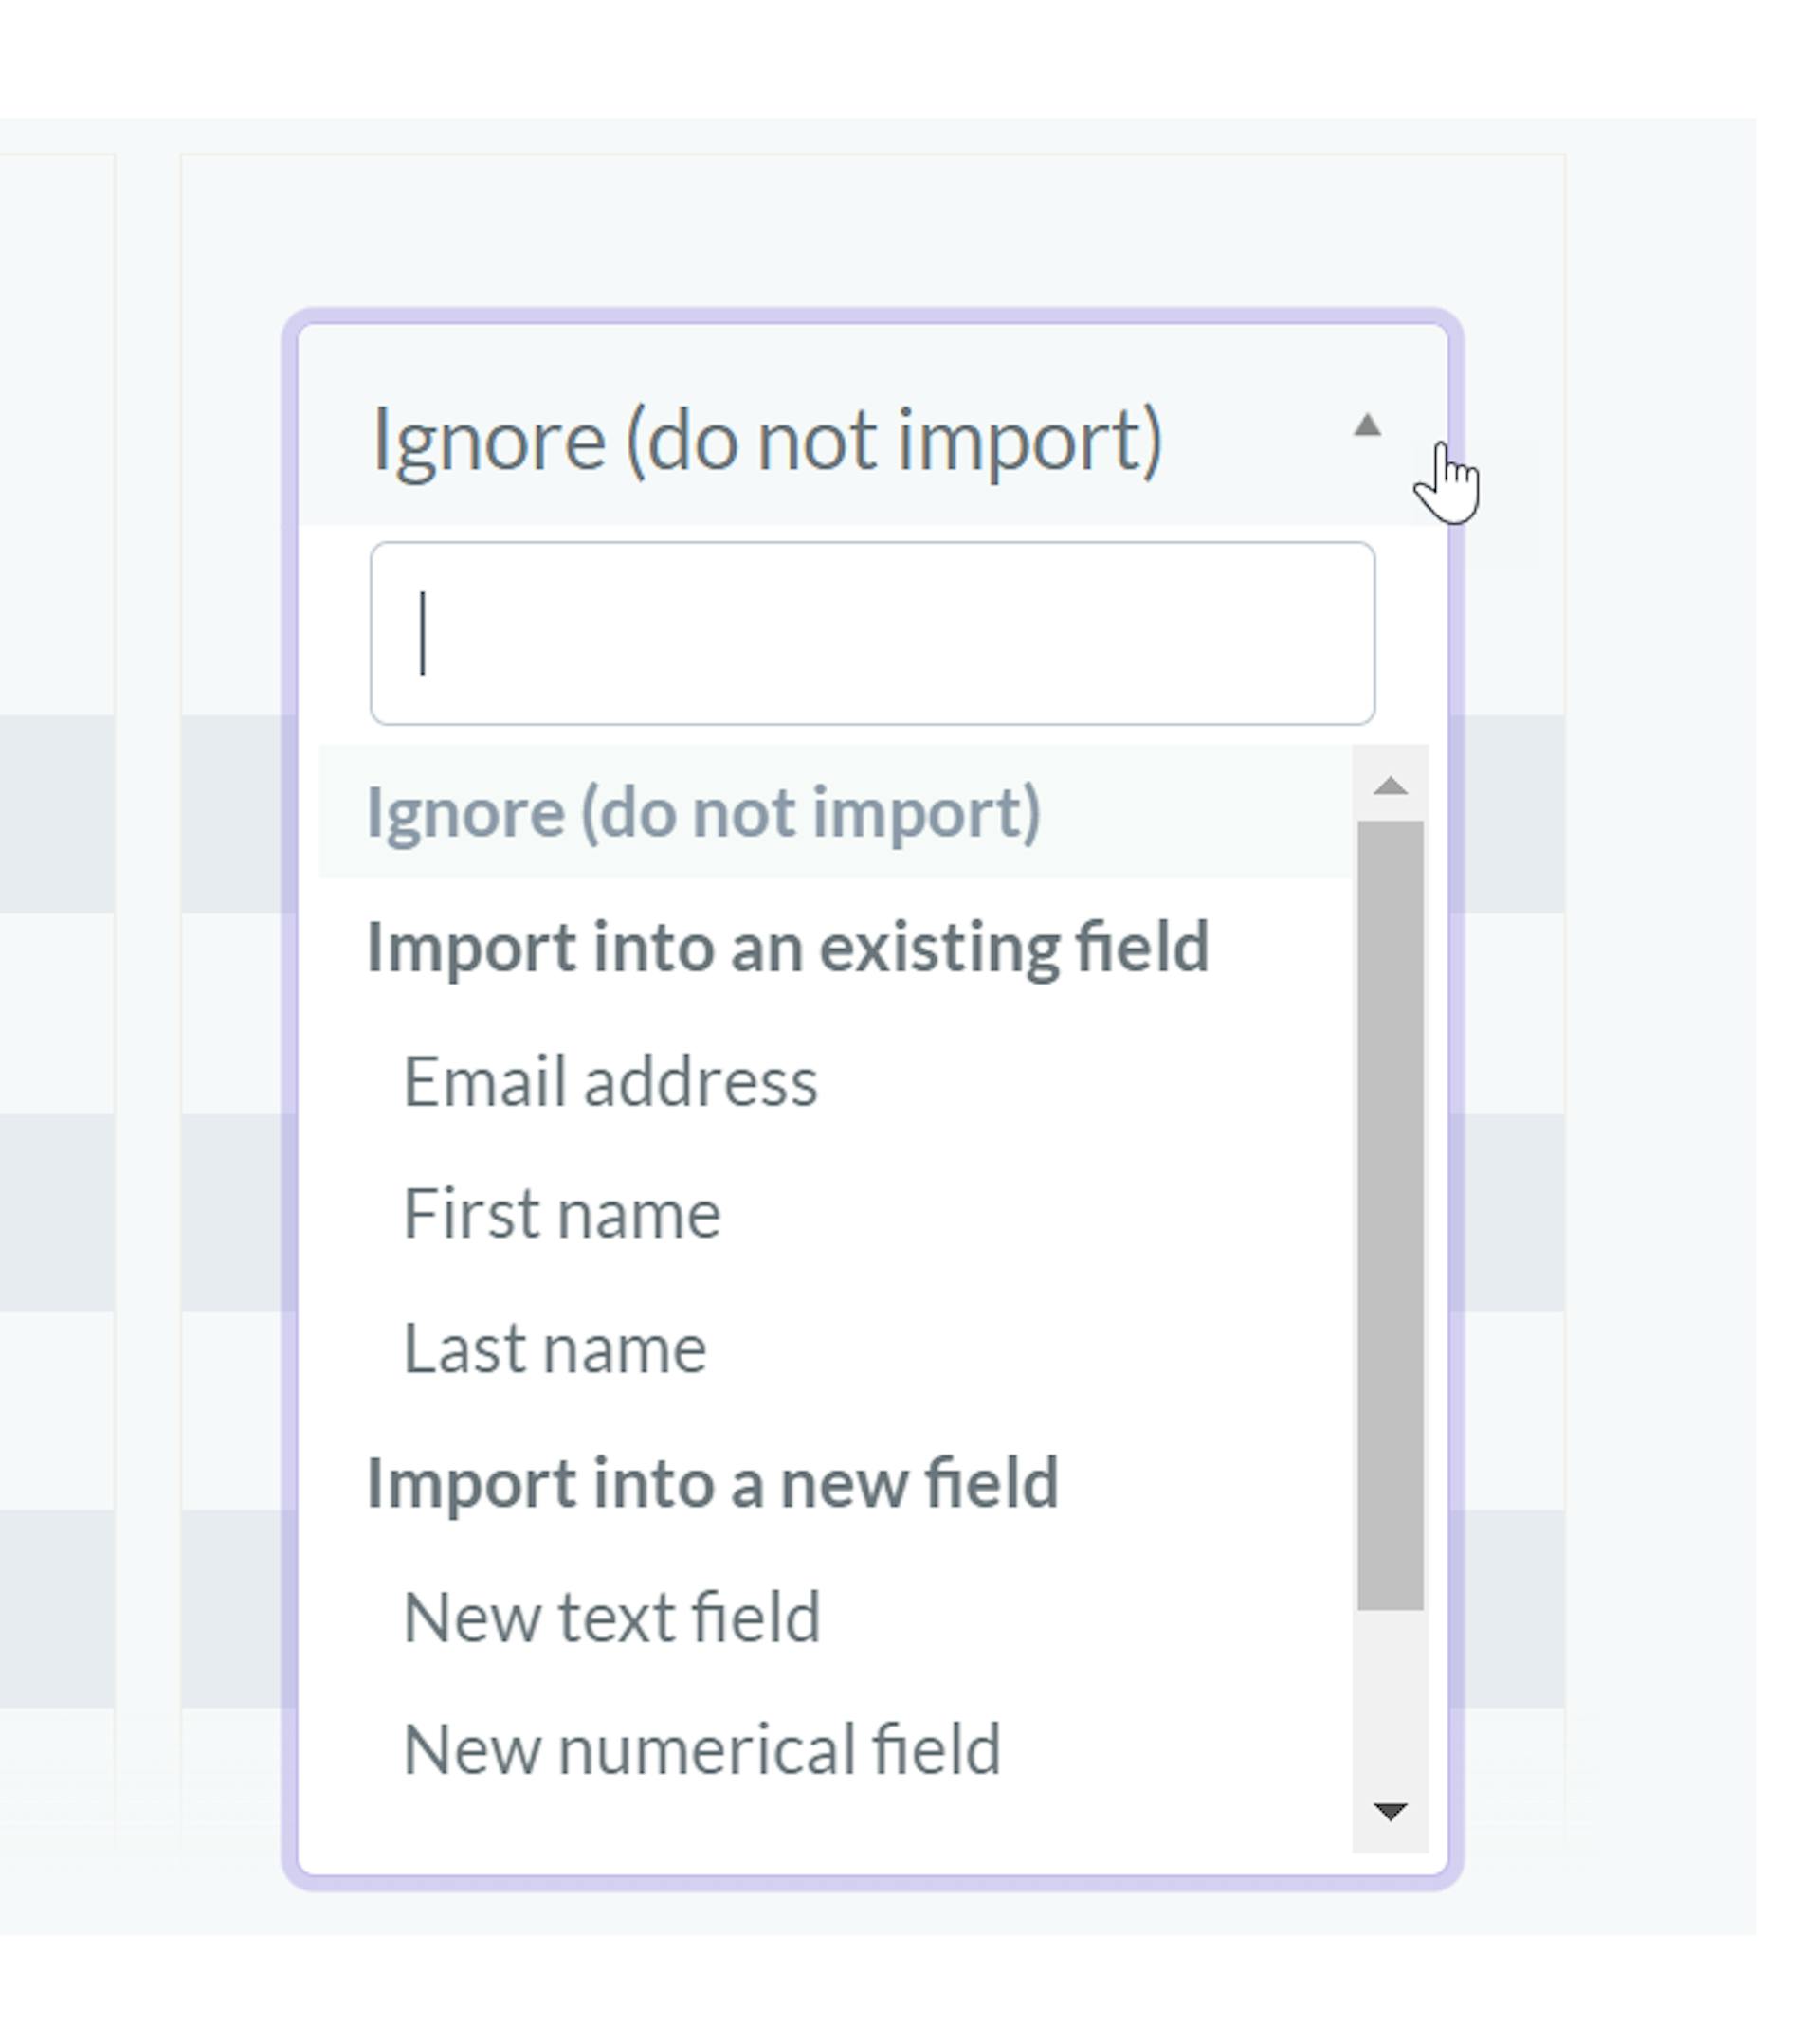Choose 'New text field' option

pos(611,1618)
